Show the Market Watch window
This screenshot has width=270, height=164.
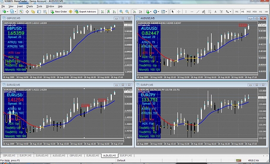click(21, 12)
